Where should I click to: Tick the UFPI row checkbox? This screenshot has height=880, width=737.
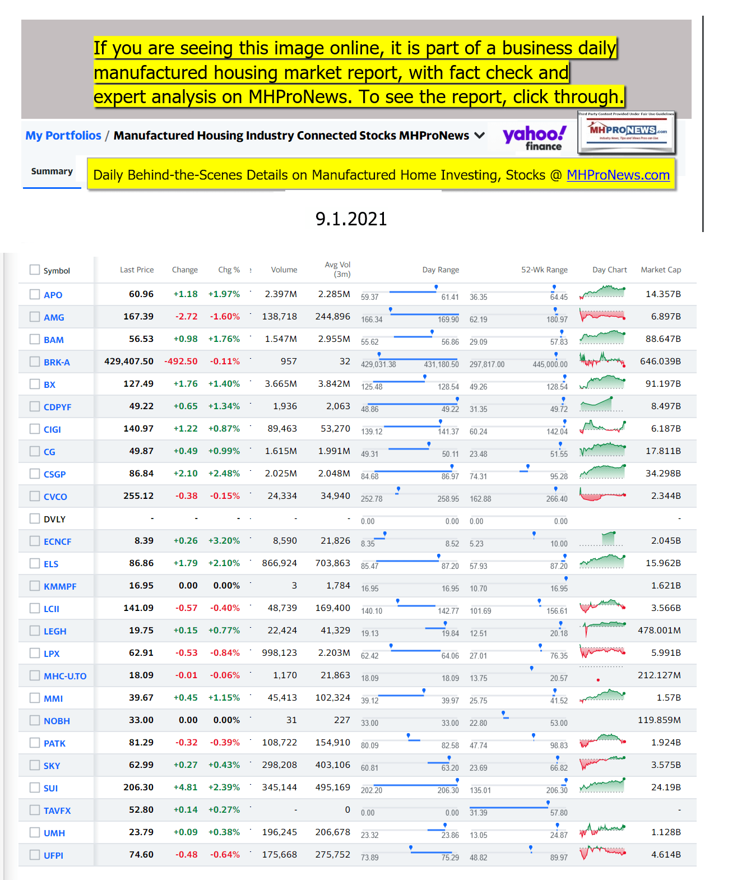35,855
